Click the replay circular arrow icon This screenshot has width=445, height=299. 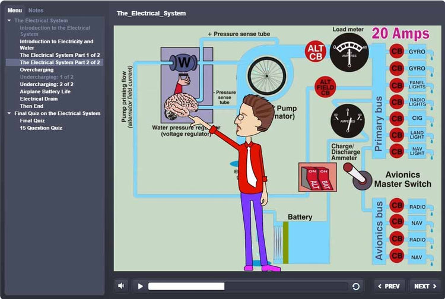[355, 286]
